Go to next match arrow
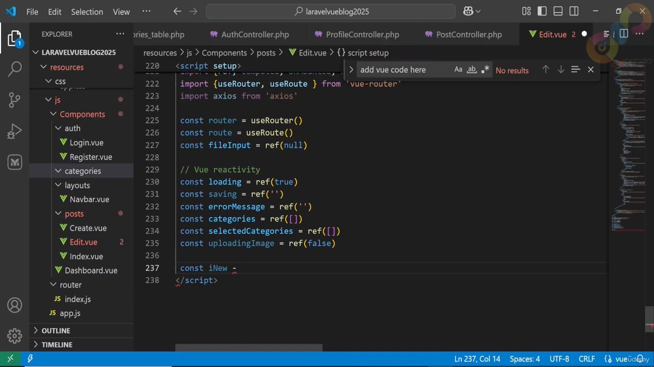Screen dimensions: 654x367 pos(560,70)
